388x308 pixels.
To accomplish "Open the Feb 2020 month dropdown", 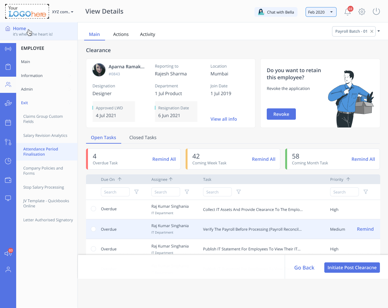I will tap(321, 12).
